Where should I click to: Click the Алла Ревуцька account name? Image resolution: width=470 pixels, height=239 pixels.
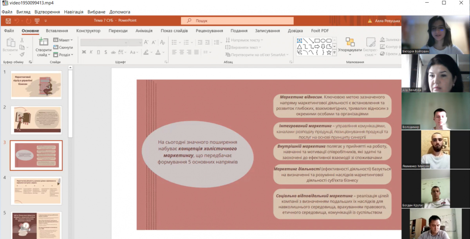coord(388,21)
